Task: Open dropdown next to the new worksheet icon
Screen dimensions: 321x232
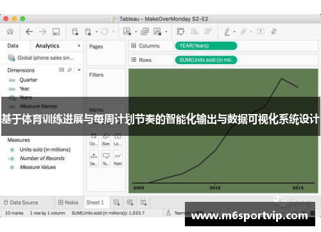Action: click(x=136, y=32)
